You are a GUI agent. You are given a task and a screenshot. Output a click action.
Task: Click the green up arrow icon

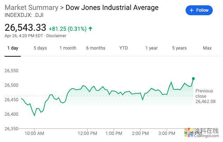[91, 29]
